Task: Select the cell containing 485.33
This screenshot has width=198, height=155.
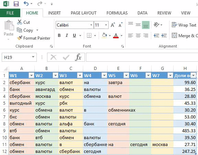Action: 185,131
